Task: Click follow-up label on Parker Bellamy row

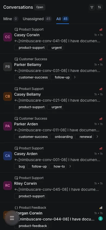Action: coord(61,77)
